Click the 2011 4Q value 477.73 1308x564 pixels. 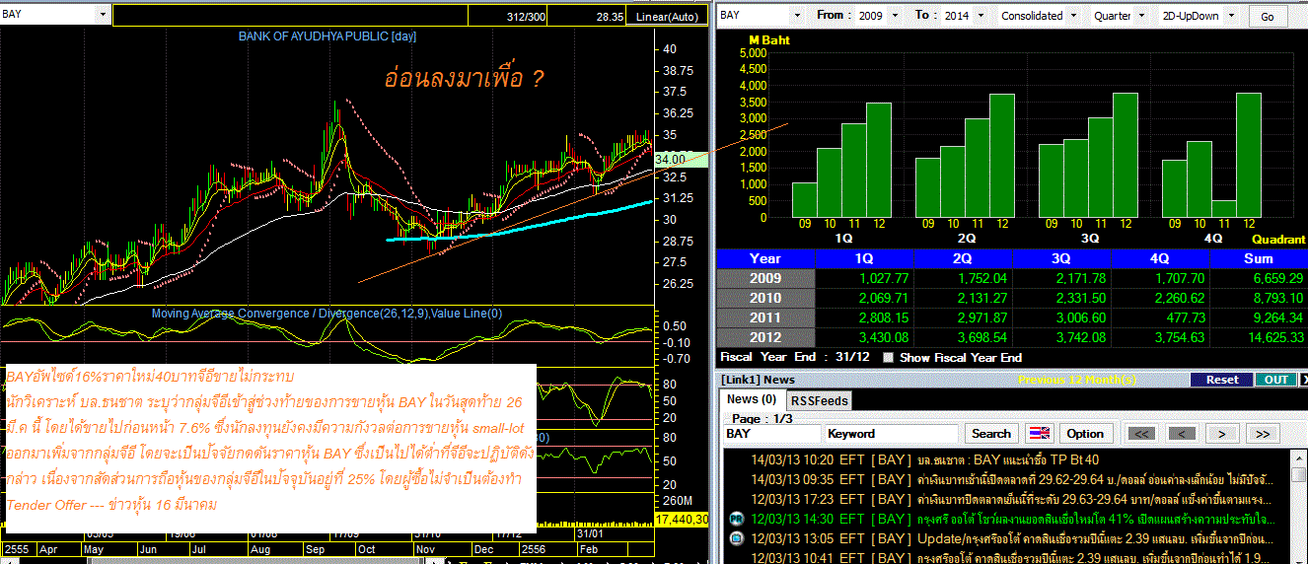[x=1185, y=317]
